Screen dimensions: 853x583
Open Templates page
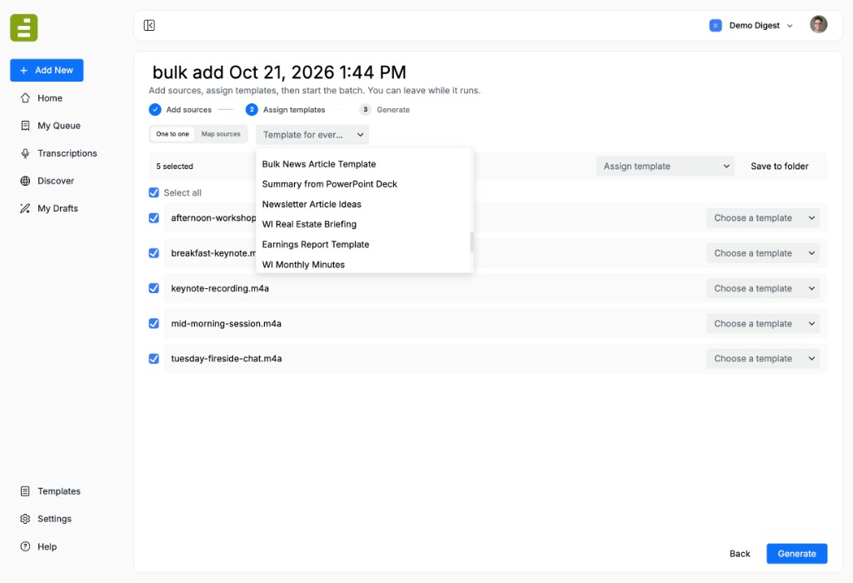[x=59, y=491]
